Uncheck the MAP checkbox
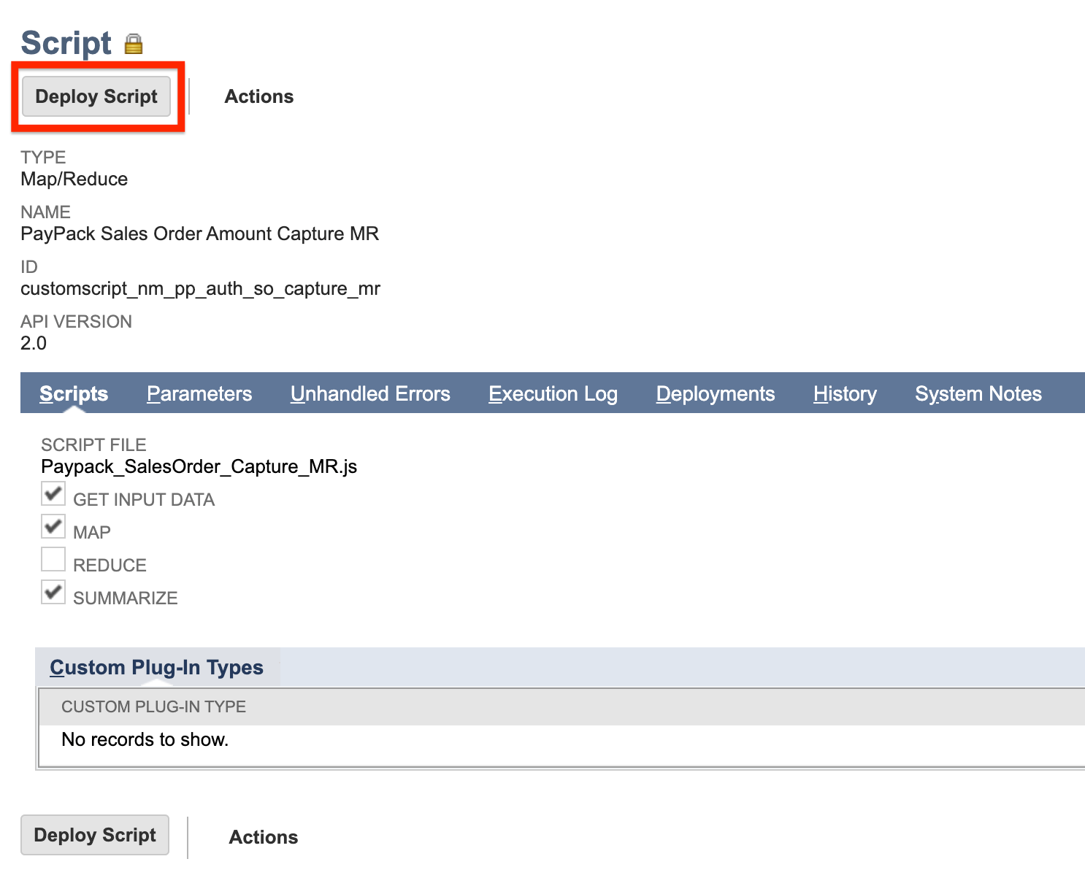Screen dimensions: 1085x886 tap(52, 526)
